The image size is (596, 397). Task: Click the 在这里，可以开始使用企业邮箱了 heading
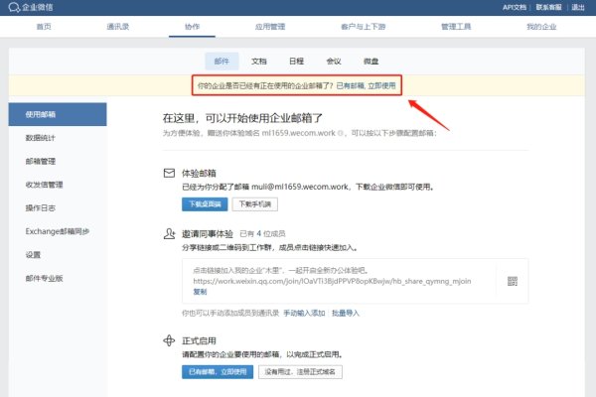click(242, 118)
